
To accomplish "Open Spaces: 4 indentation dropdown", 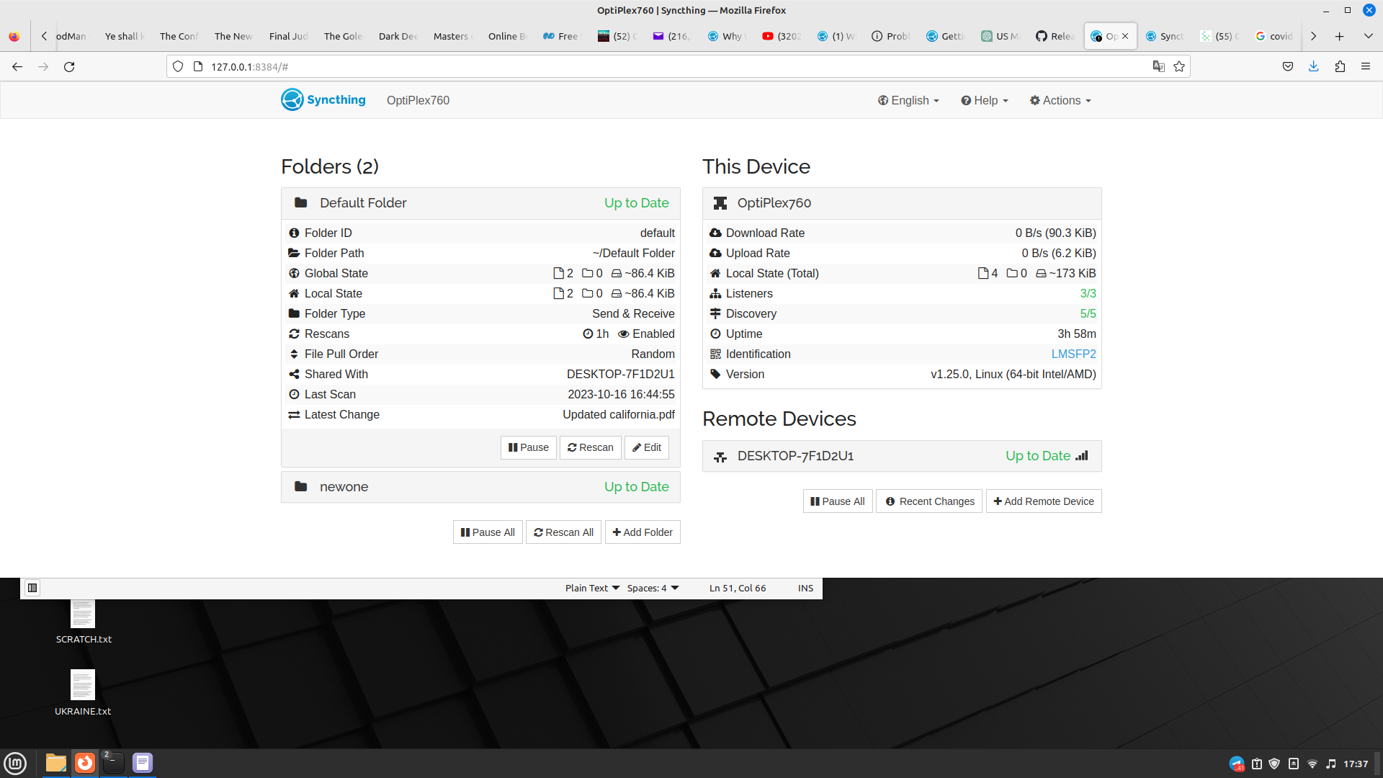I will 653,588.
